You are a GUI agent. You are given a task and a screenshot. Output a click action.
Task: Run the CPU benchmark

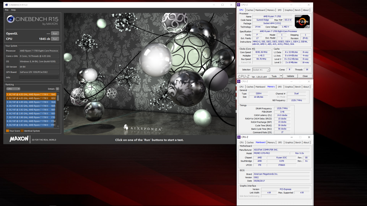[55, 39]
